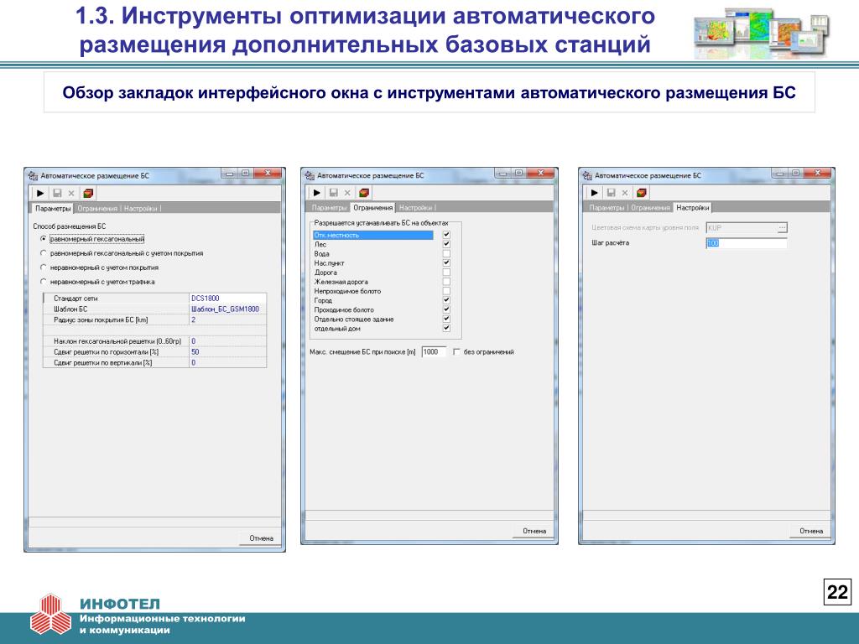Click colored cube icon in right window

(642, 193)
